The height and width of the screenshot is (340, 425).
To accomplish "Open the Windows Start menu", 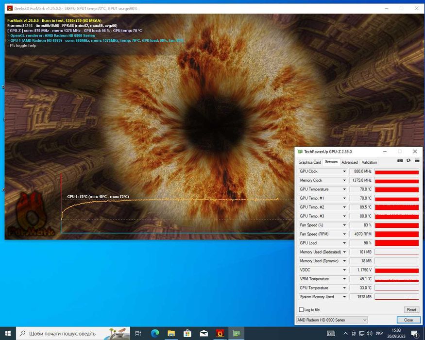I will [x=8, y=333].
